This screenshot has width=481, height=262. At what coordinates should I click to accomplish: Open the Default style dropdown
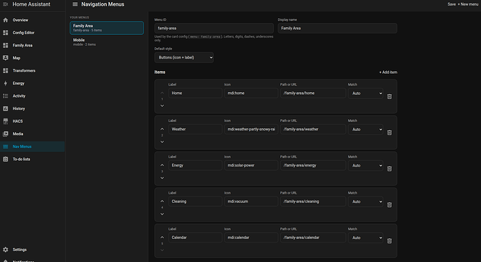click(184, 57)
